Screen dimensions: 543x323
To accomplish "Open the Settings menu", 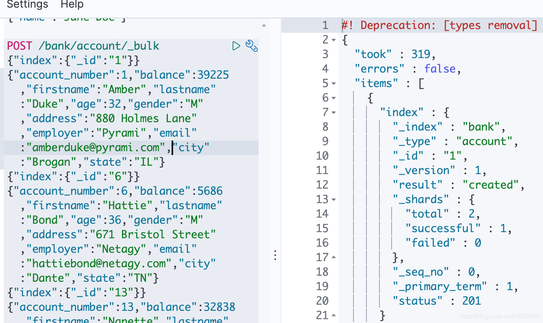I will tap(27, 5).
